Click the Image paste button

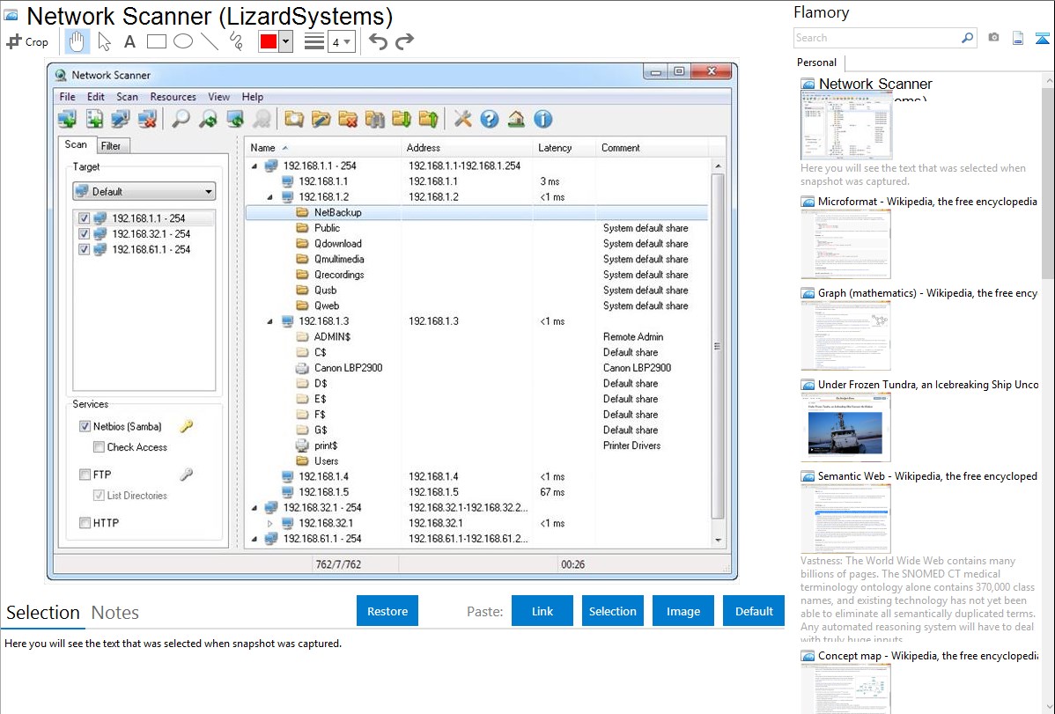683,611
